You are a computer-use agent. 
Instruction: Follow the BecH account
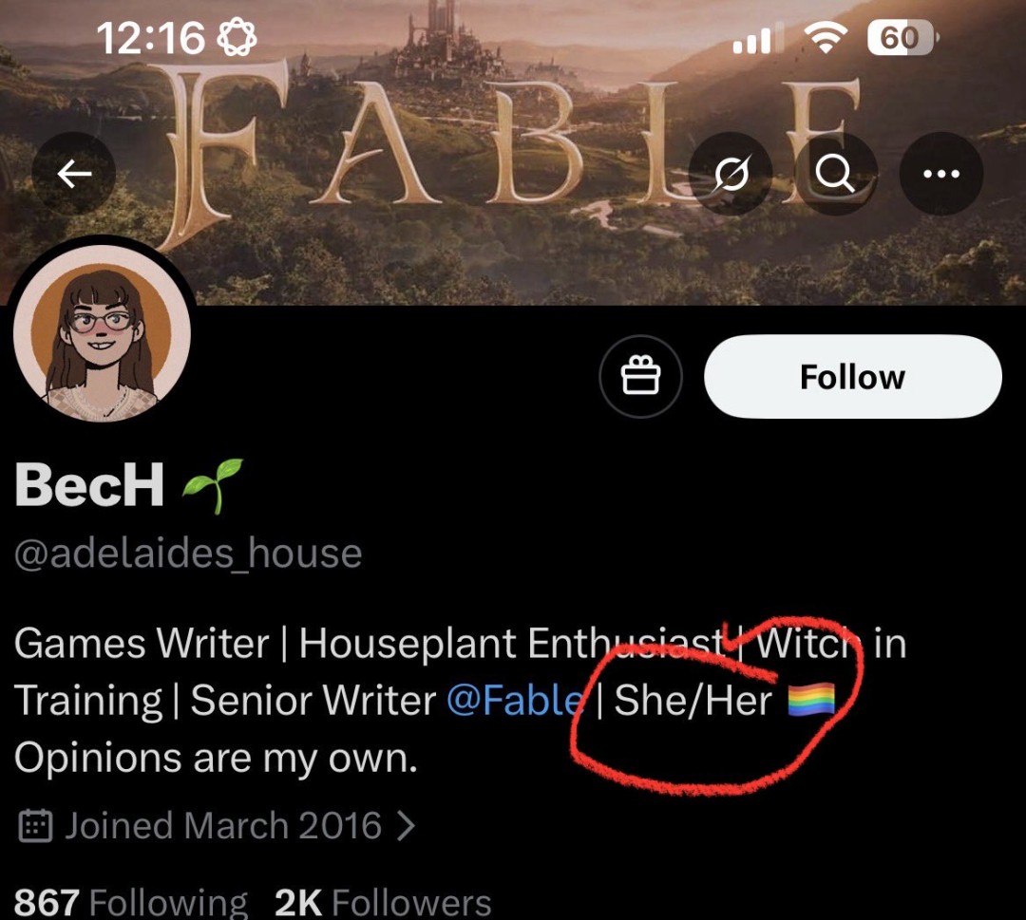(x=852, y=377)
